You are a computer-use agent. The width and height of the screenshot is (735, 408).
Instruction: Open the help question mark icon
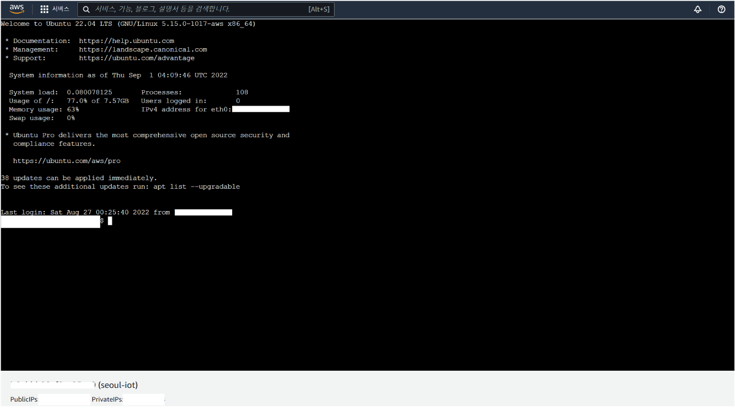pyautogui.click(x=722, y=9)
